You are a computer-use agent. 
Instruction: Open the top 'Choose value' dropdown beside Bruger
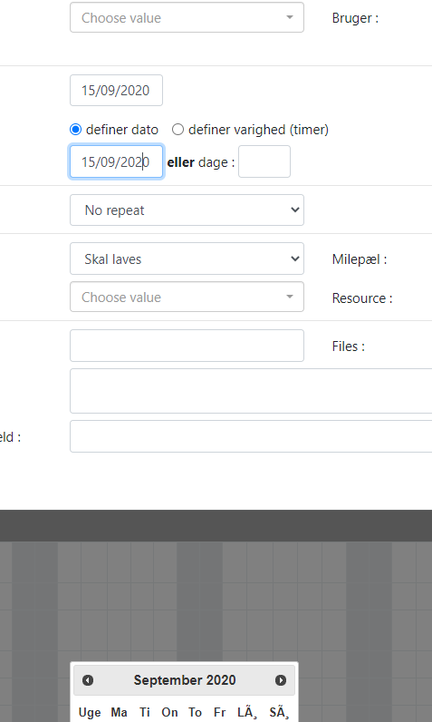click(187, 17)
